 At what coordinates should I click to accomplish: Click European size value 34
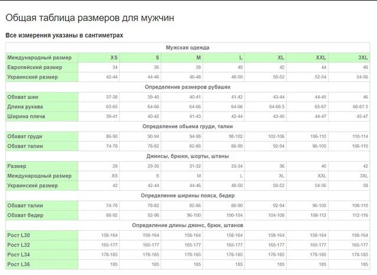point(115,67)
